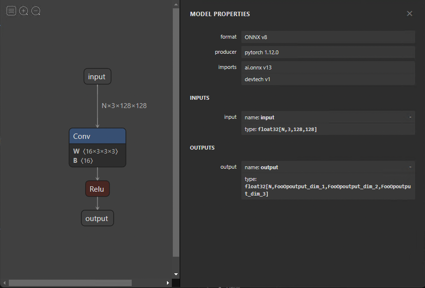
Task: Click the input type float32 field
Action: (x=328, y=129)
